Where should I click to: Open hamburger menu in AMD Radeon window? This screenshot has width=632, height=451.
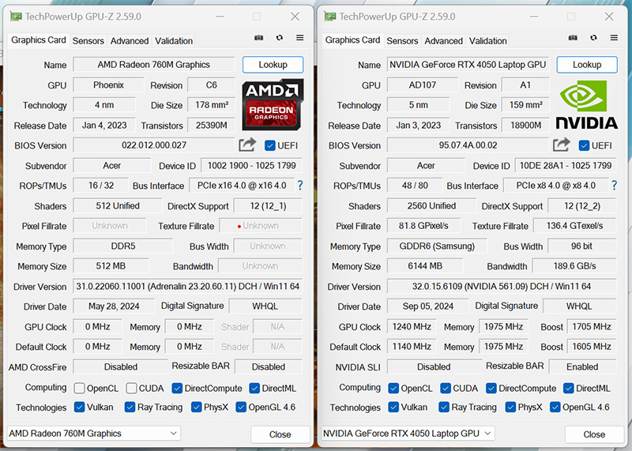[300, 37]
